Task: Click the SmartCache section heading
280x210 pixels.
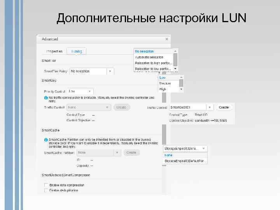Action: point(51,130)
